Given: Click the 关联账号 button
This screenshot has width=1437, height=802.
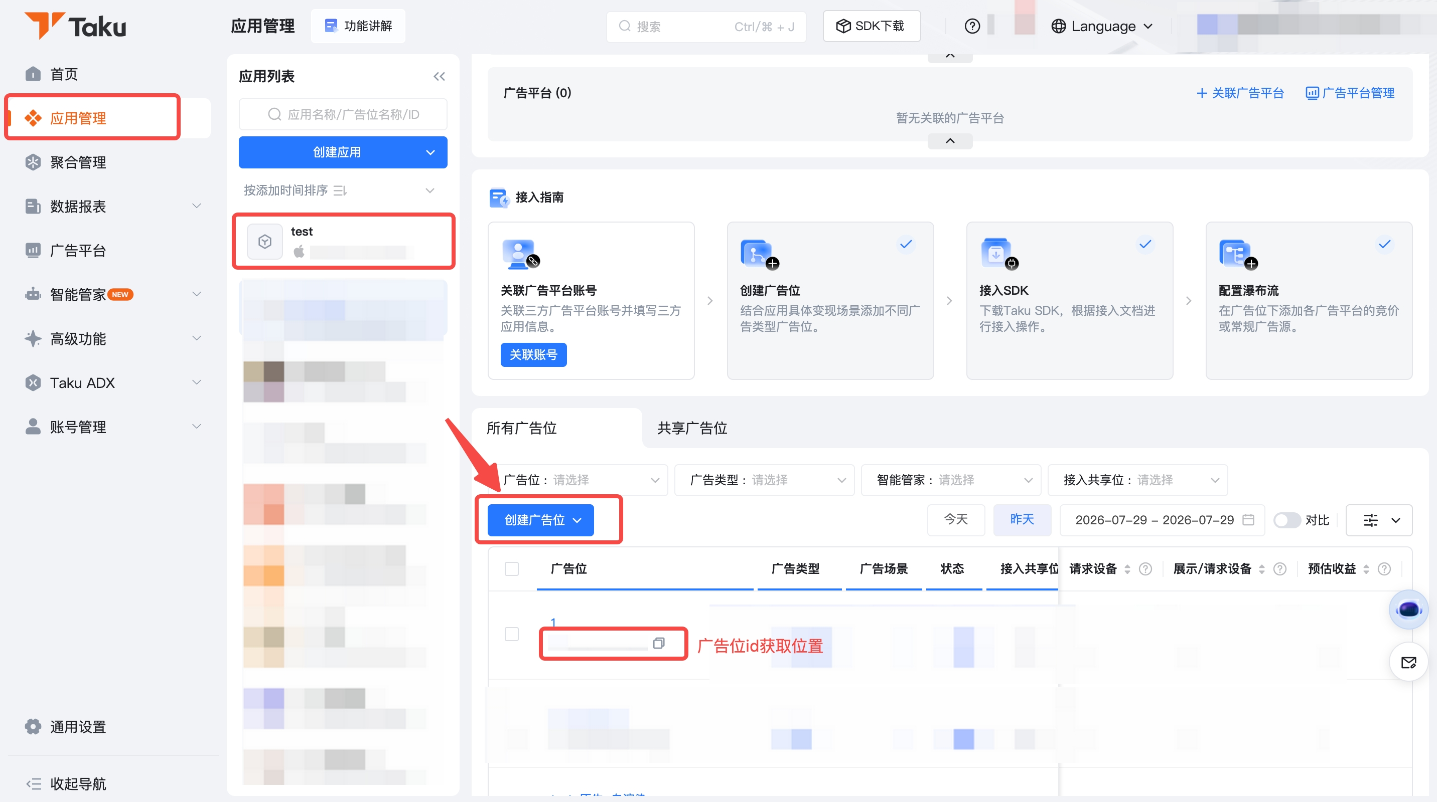Looking at the screenshot, I should click(x=533, y=355).
